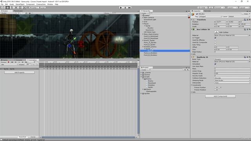Collapse the Transform component

pyautogui.click(x=192, y=20)
